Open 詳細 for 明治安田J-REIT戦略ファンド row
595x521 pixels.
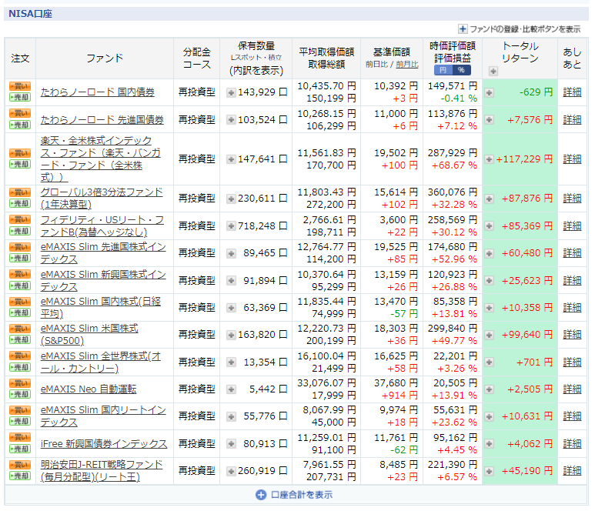[572, 471]
